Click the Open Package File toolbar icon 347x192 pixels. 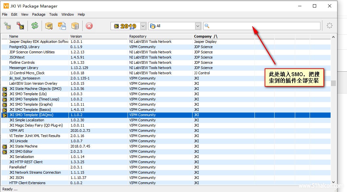[62, 26]
